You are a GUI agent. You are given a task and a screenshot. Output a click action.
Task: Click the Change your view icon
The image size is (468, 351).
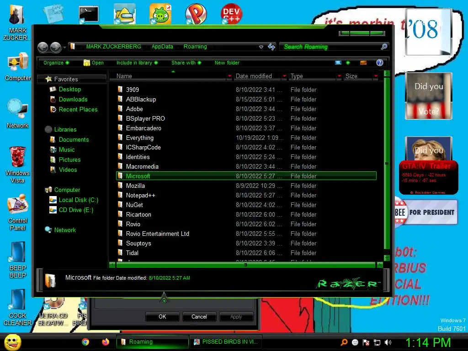click(338, 63)
